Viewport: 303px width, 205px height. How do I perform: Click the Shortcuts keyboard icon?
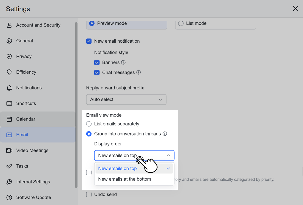(x=9, y=104)
